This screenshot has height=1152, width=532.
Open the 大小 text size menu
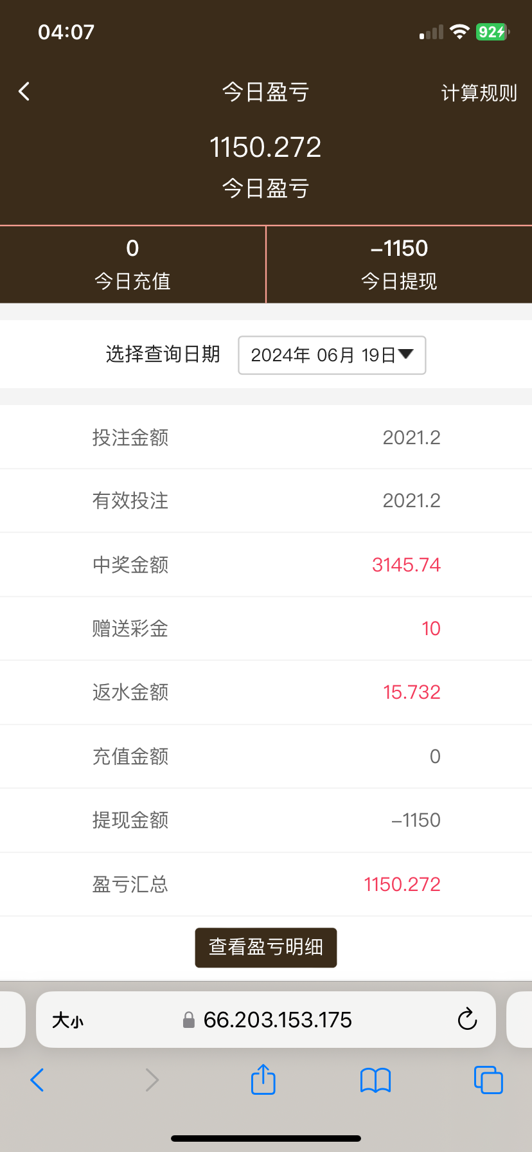(68, 1020)
